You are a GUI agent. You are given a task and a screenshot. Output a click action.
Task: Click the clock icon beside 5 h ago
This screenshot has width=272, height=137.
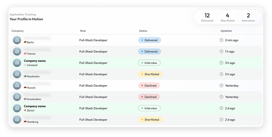coord(221,74)
